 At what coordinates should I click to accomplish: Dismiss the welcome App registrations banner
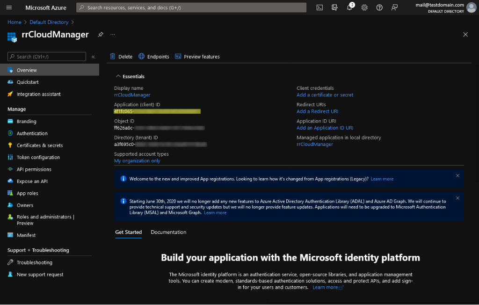tap(457, 175)
